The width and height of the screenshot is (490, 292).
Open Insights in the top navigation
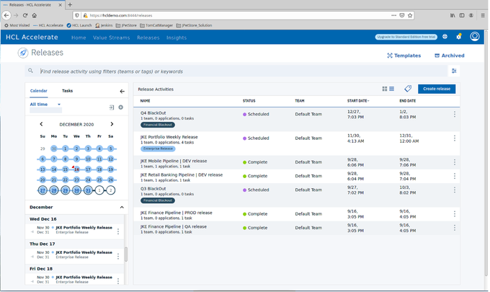pyautogui.click(x=177, y=37)
